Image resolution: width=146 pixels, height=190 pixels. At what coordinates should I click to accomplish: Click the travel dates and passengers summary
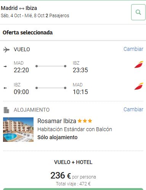pyautogui.click(x=35, y=16)
